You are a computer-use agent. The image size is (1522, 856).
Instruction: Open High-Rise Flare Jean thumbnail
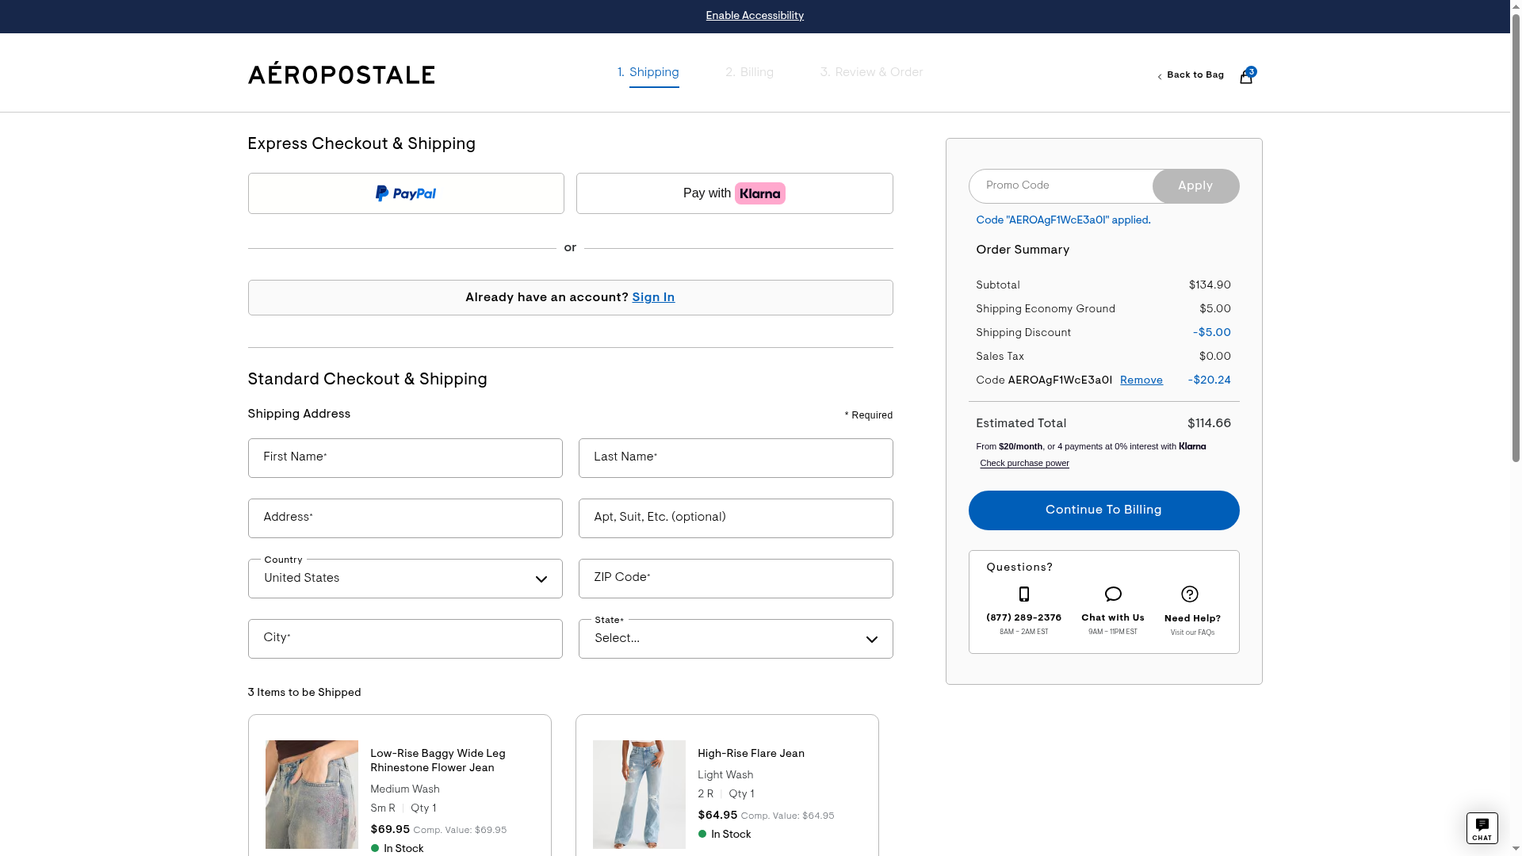click(x=639, y=794)
